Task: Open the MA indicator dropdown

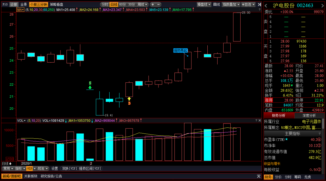Action: [21, 10]
